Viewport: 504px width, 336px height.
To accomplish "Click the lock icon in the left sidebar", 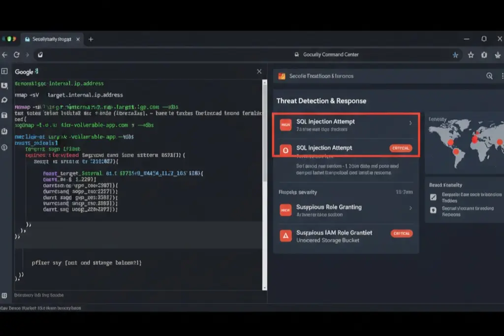I will point(5,115).
